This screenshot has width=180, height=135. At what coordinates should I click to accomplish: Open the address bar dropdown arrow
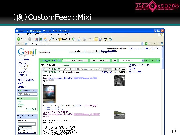(x=142, y=44)
